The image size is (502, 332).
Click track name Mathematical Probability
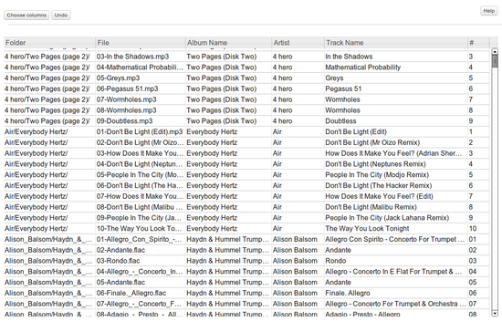(x=363, y=67)
